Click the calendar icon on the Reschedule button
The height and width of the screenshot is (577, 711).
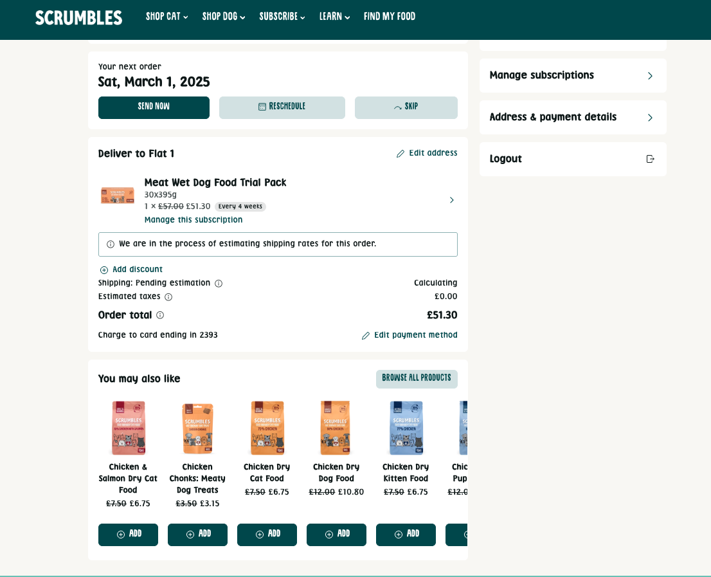pos(262,107)
